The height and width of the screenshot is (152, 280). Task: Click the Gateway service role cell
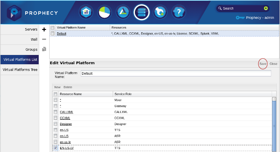point(120,106)
